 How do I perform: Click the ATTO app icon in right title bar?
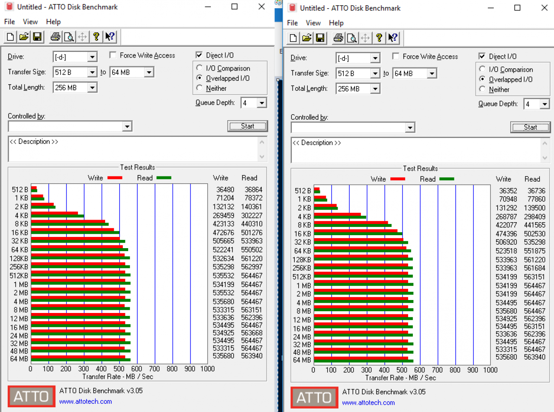(x=292, y=8)
